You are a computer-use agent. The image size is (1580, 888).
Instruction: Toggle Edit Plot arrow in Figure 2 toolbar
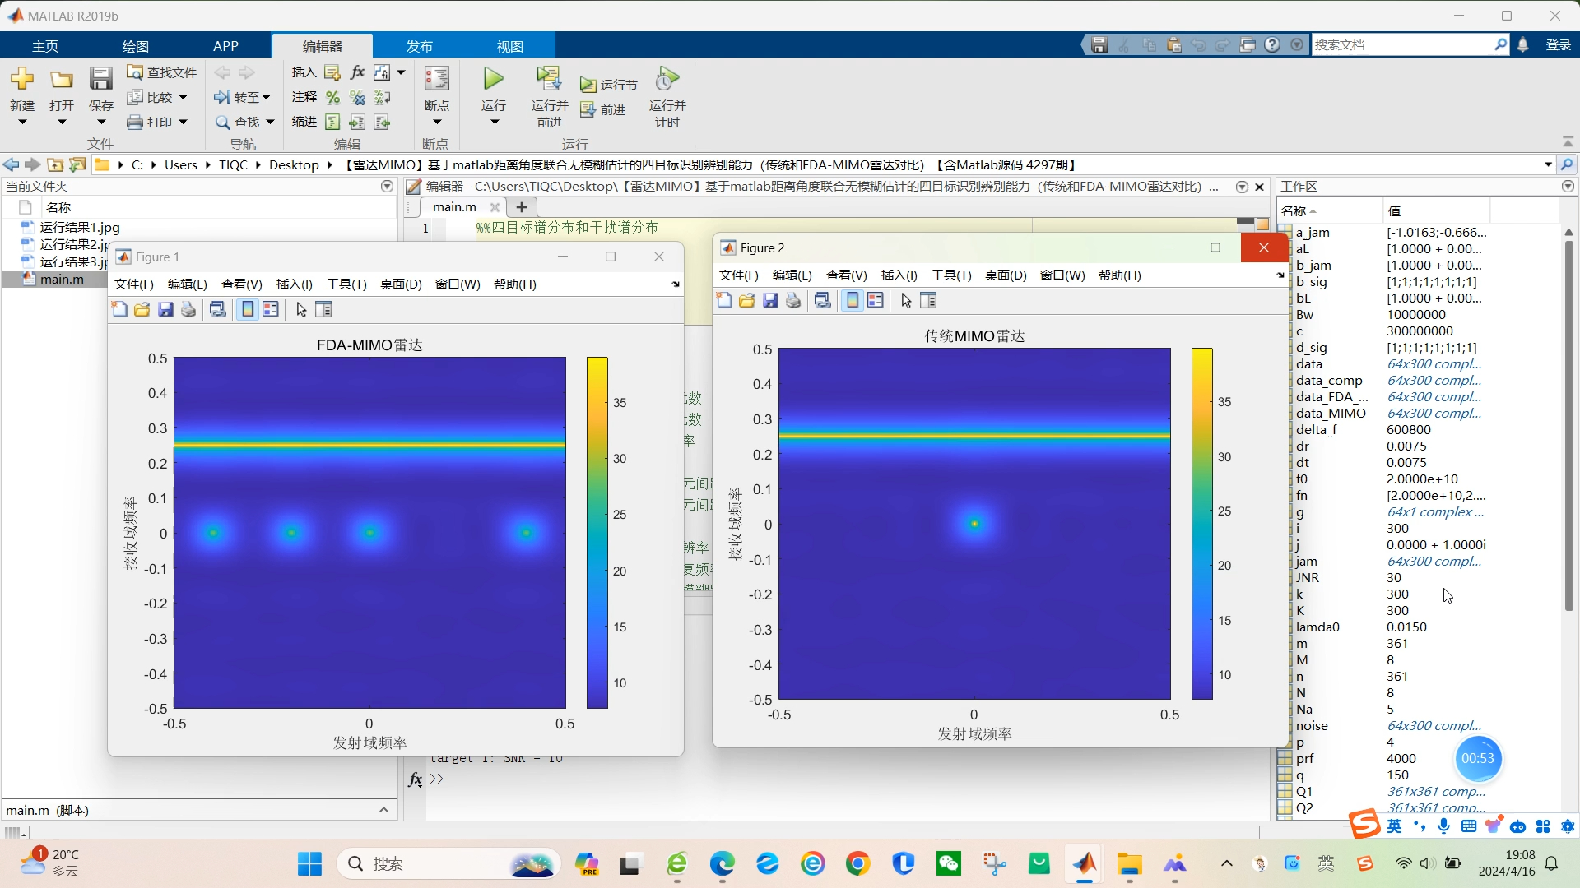906,301
